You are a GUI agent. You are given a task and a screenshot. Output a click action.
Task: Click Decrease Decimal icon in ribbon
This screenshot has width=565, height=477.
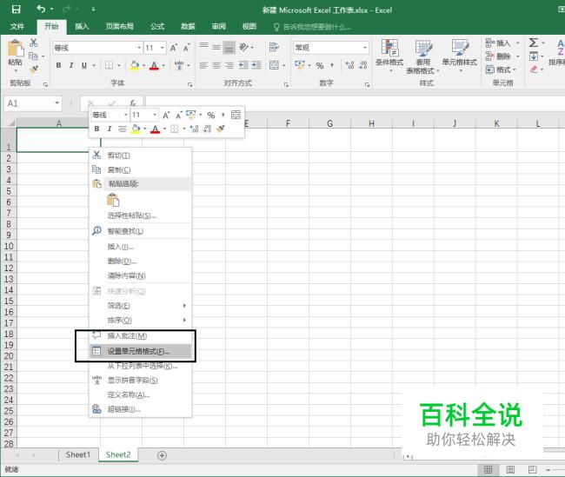click(x=362, y=65)
